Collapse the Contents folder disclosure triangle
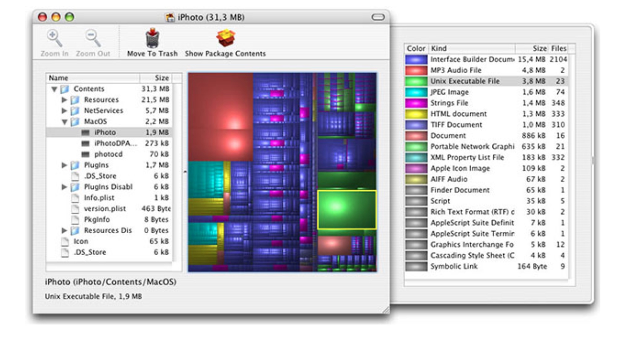 [54, 89]
